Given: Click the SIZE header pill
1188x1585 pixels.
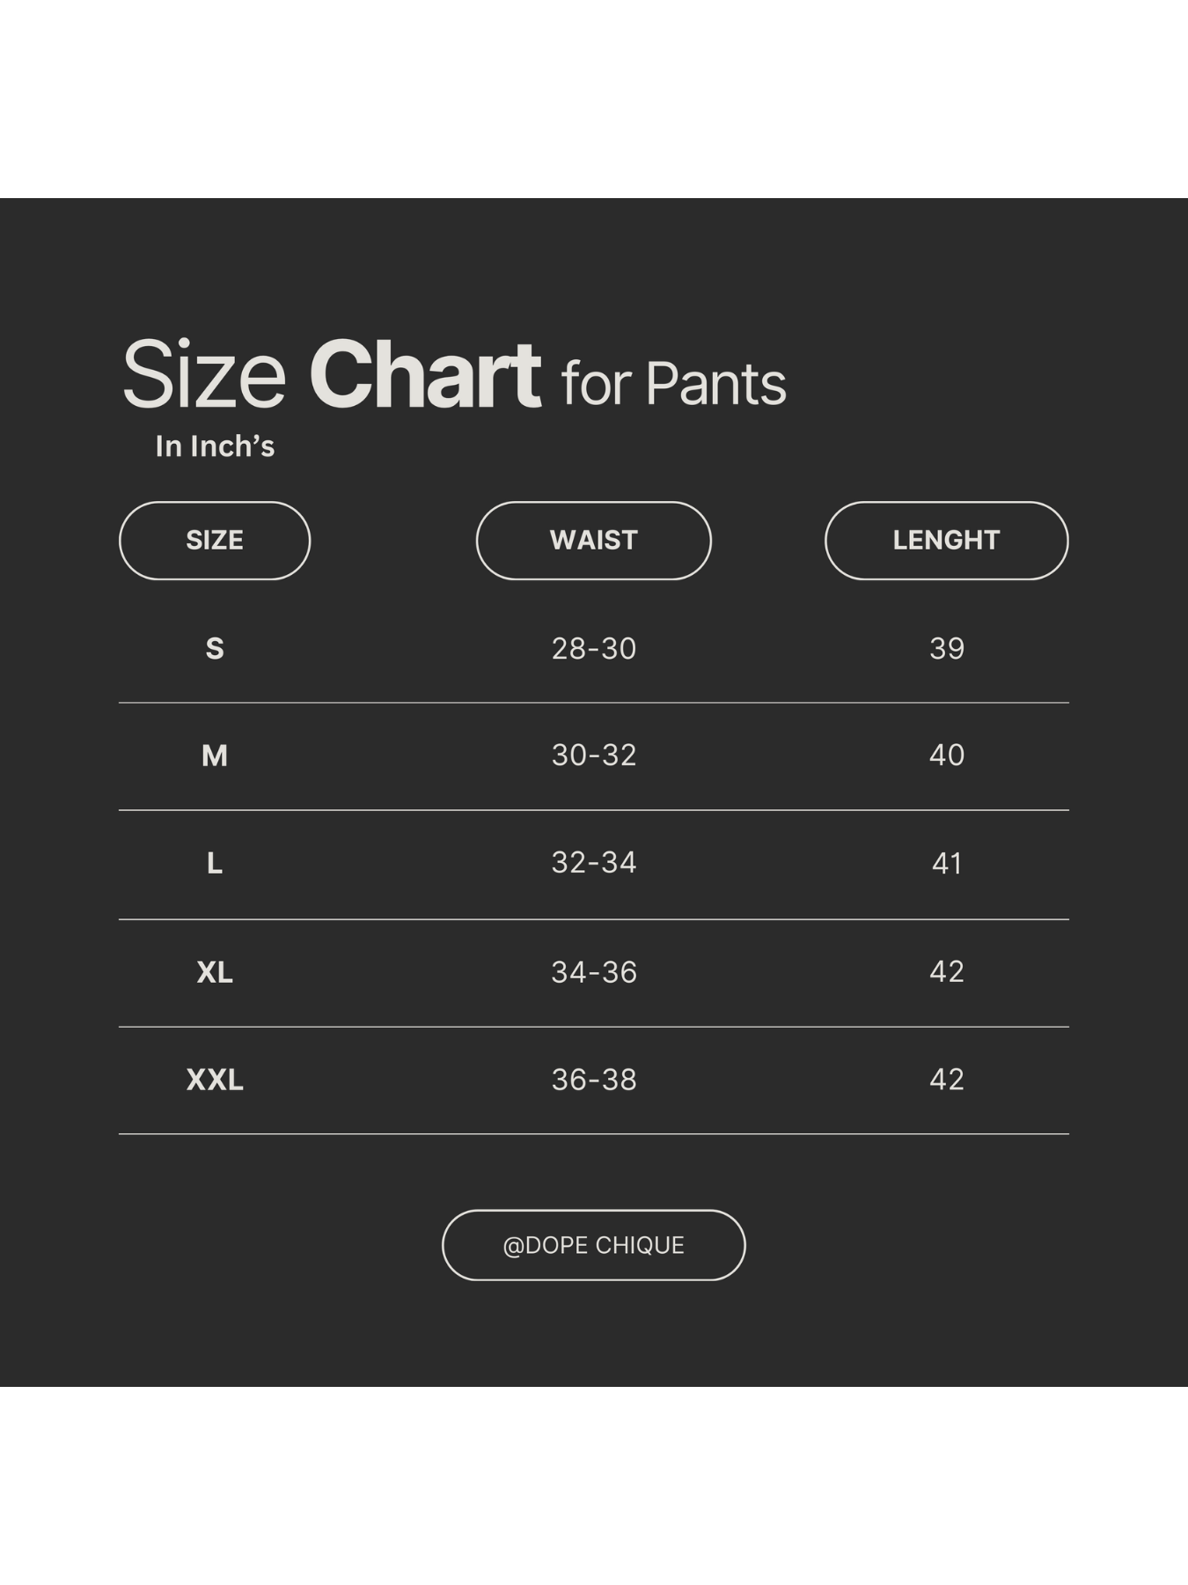Looking at the screenshot, I should tap(215, 541).
